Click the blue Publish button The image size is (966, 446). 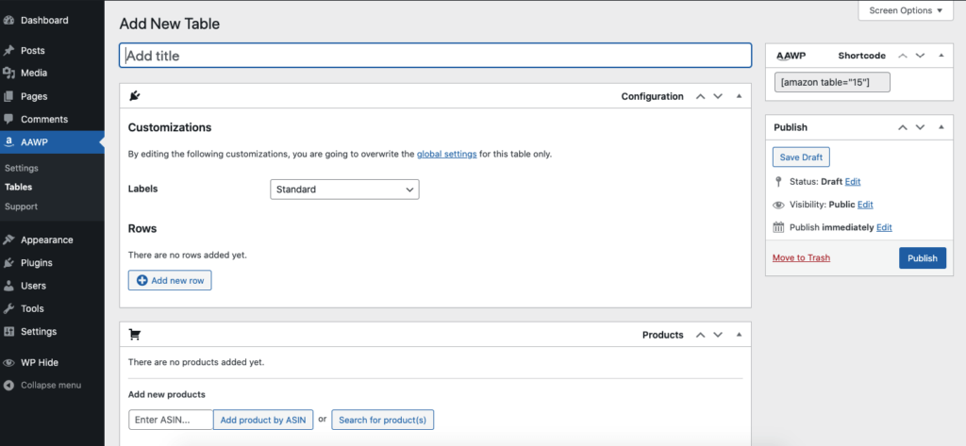(x=923, y=258)
